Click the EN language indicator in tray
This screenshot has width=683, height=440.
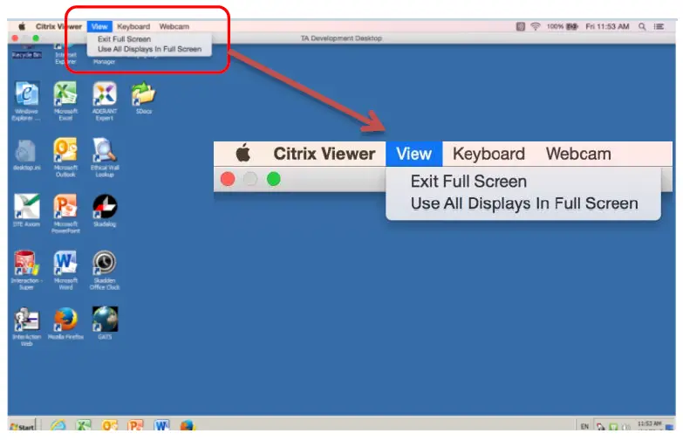[584, 426]
